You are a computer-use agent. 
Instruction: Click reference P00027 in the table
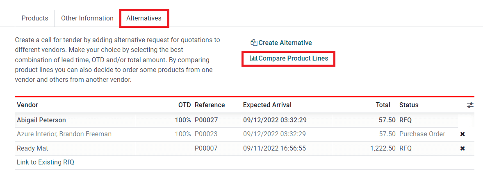click(206, 120)
